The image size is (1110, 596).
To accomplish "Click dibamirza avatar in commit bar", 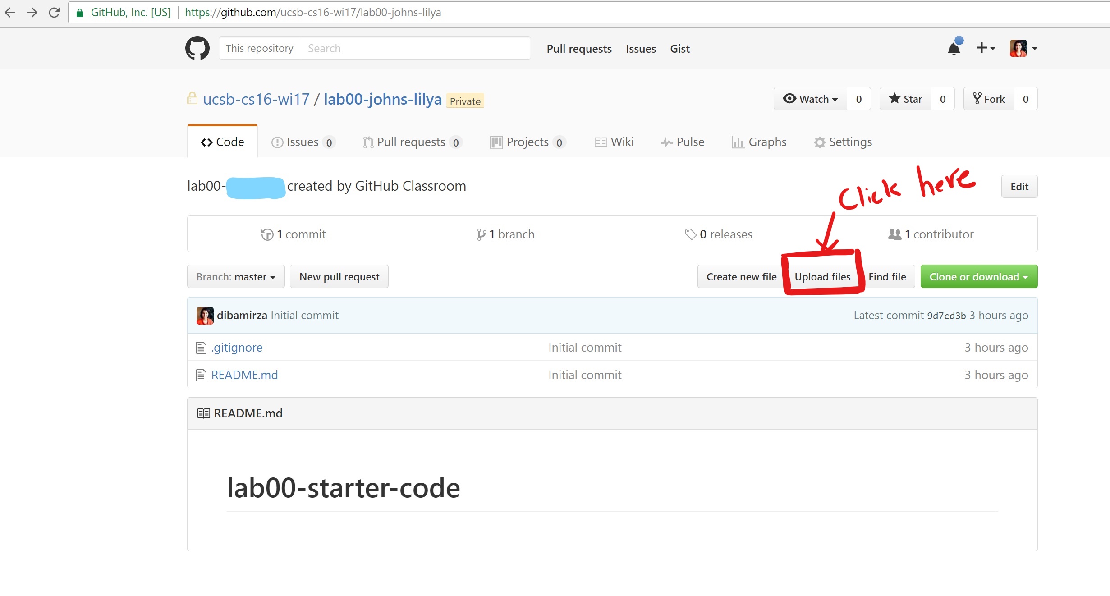I will pyautogui.click(x=205, y=316).
